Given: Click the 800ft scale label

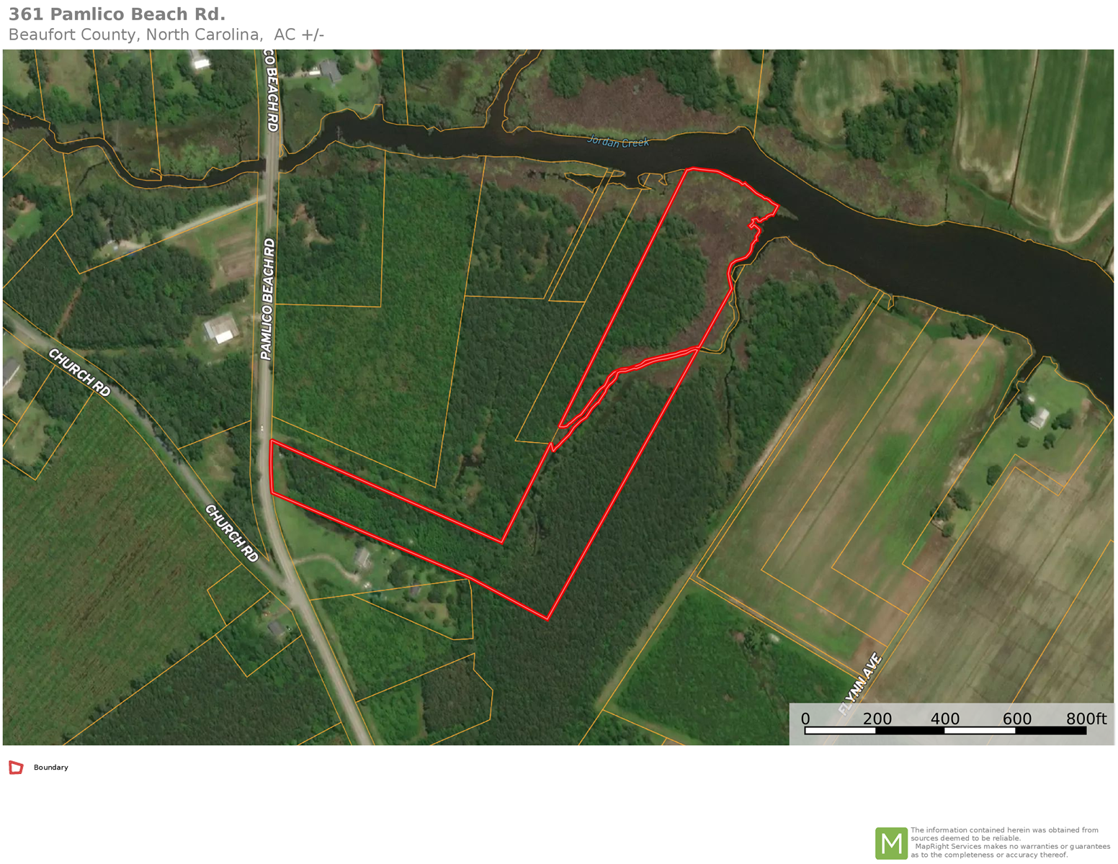Looking at the screenshot, I should pyautogui.click(x=1086, y=719).
